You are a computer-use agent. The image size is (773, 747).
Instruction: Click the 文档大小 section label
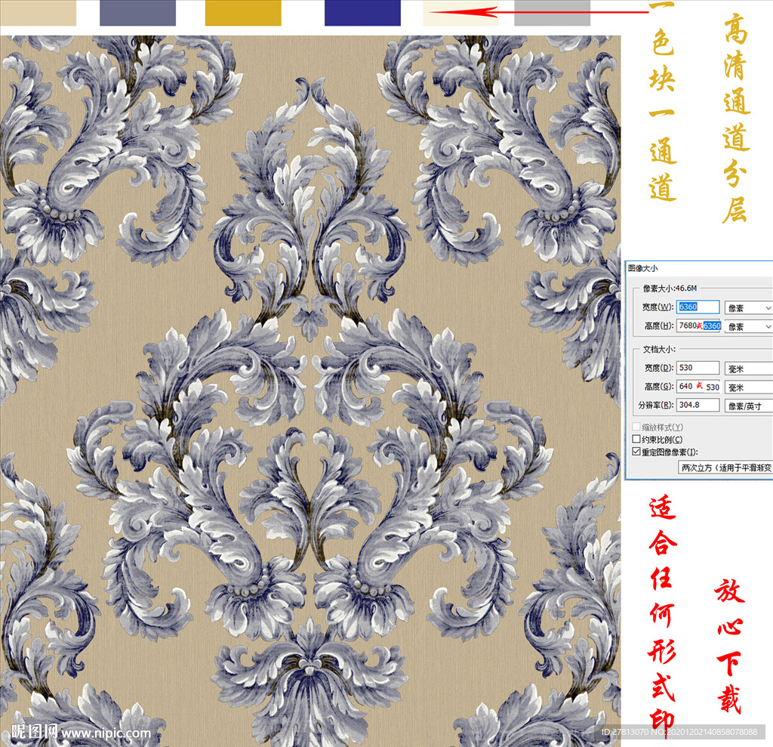pos(659,349)
